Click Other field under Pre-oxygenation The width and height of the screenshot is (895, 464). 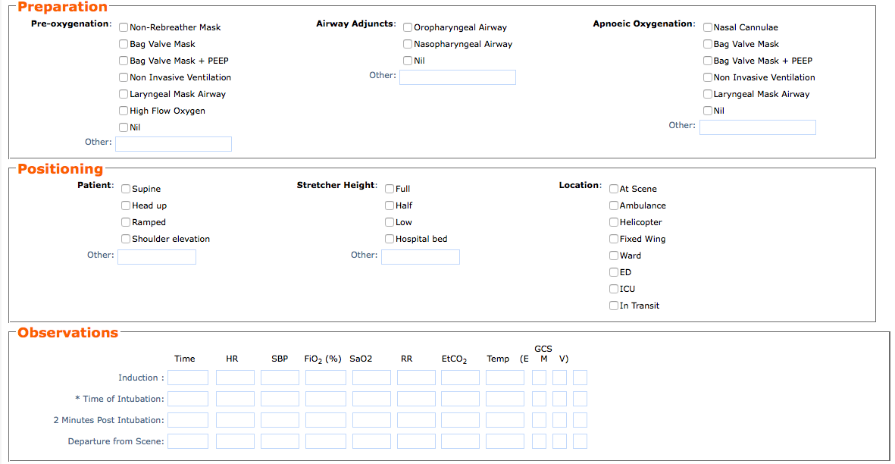coord(174,144)
